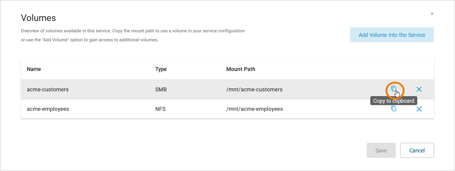Click the /mnt/acme-employees path text

tap(254, 109)
